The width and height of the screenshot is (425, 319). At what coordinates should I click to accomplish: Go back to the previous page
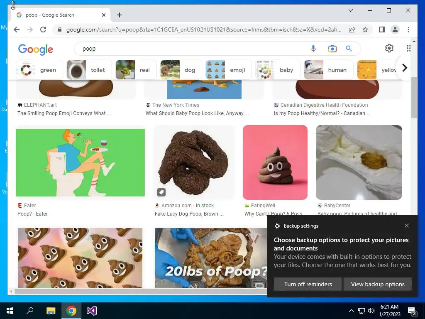click(17, 29)
